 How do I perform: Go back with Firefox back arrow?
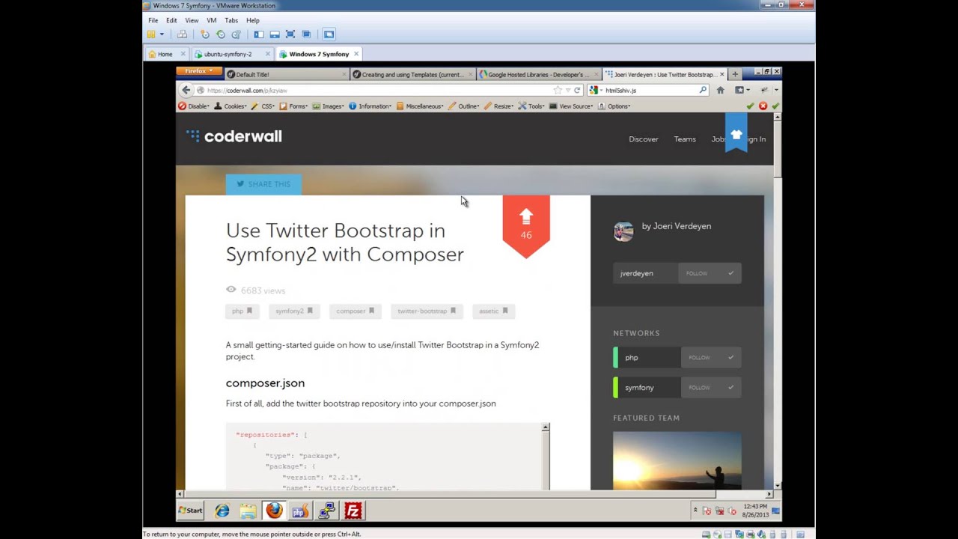coord(186,90)
